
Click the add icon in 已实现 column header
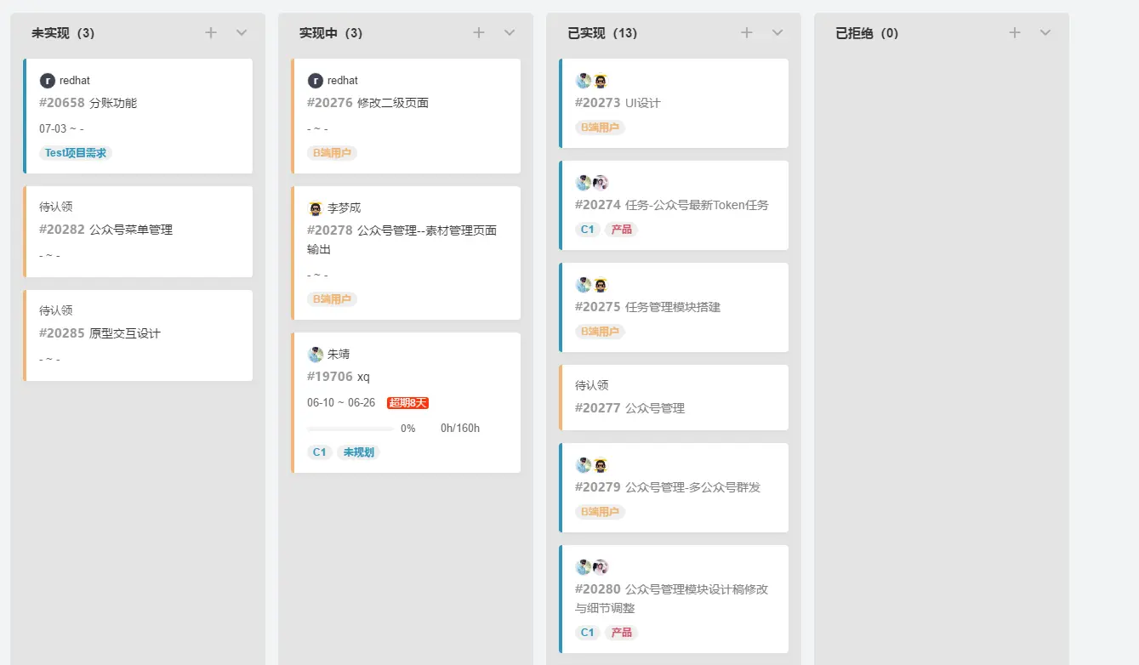click(746, 32)
